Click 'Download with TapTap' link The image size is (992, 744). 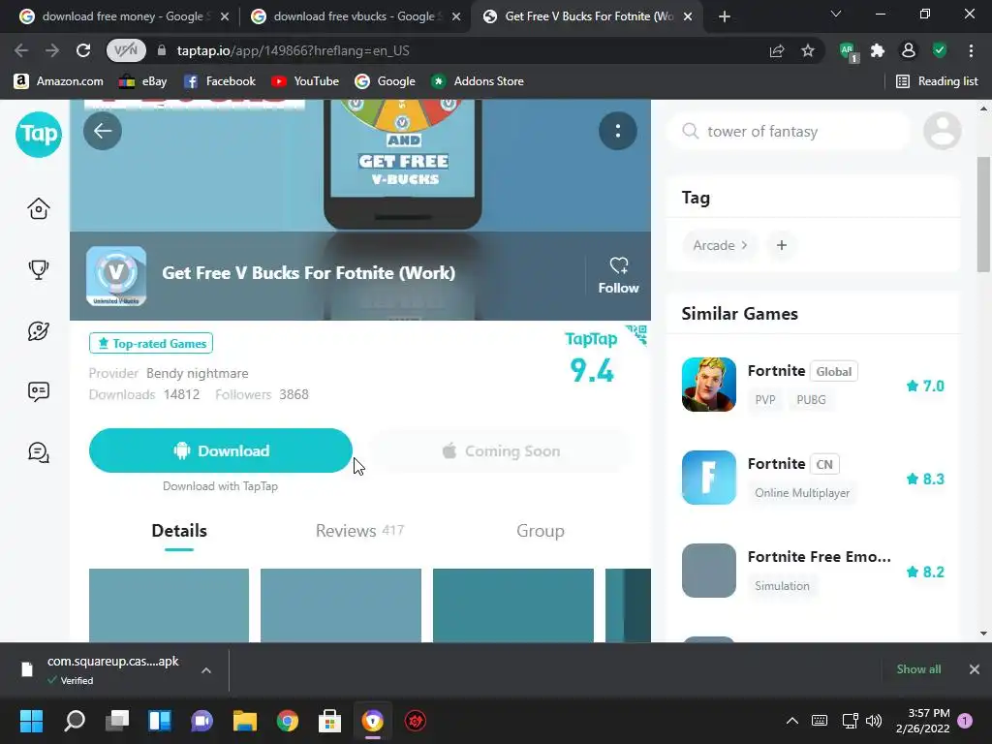(x=220, y=486)
